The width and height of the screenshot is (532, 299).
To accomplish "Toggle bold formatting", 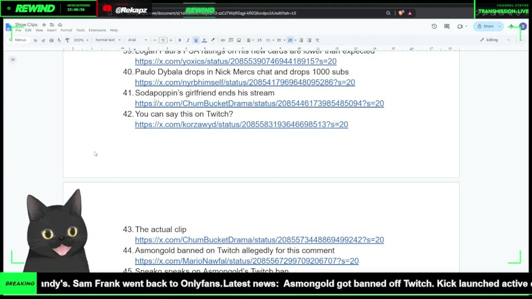I will click(180, 40).
